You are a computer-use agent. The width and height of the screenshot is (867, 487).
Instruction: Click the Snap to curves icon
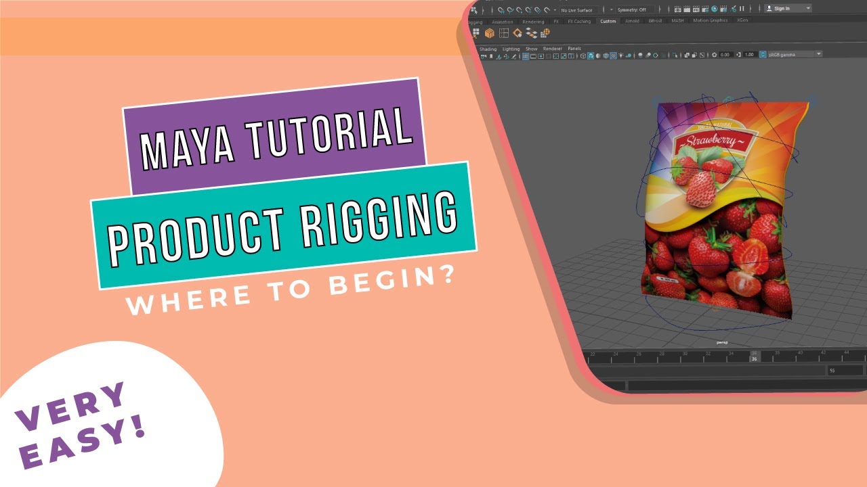pyautogui.click(x=511, y=10)
